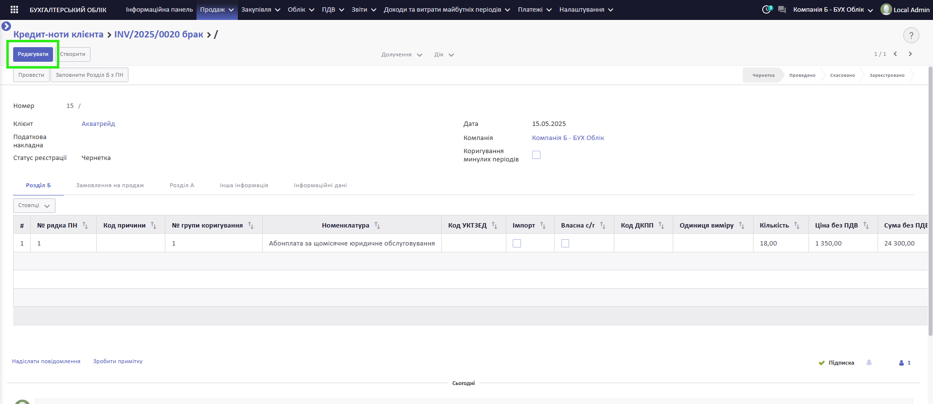Viewport: 933px width, 404px height.
Task: Expand the Стовпці columns dropdown
Action: pyautogui.click(x=34, y=206)
